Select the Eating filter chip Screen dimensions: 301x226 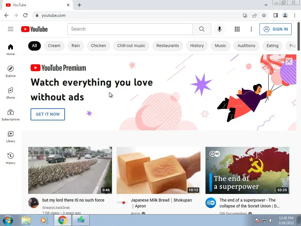272,46
